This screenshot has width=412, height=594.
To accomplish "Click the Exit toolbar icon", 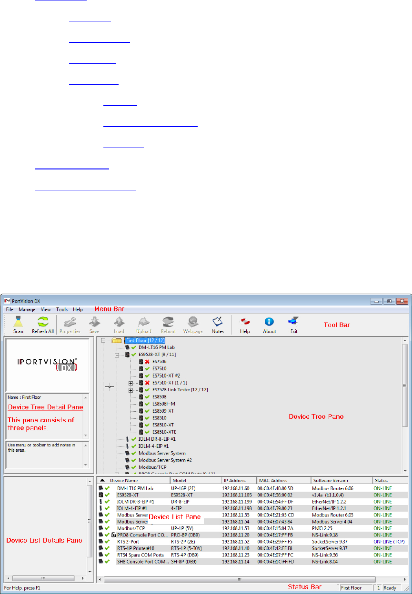I will (x=294, y=324).
